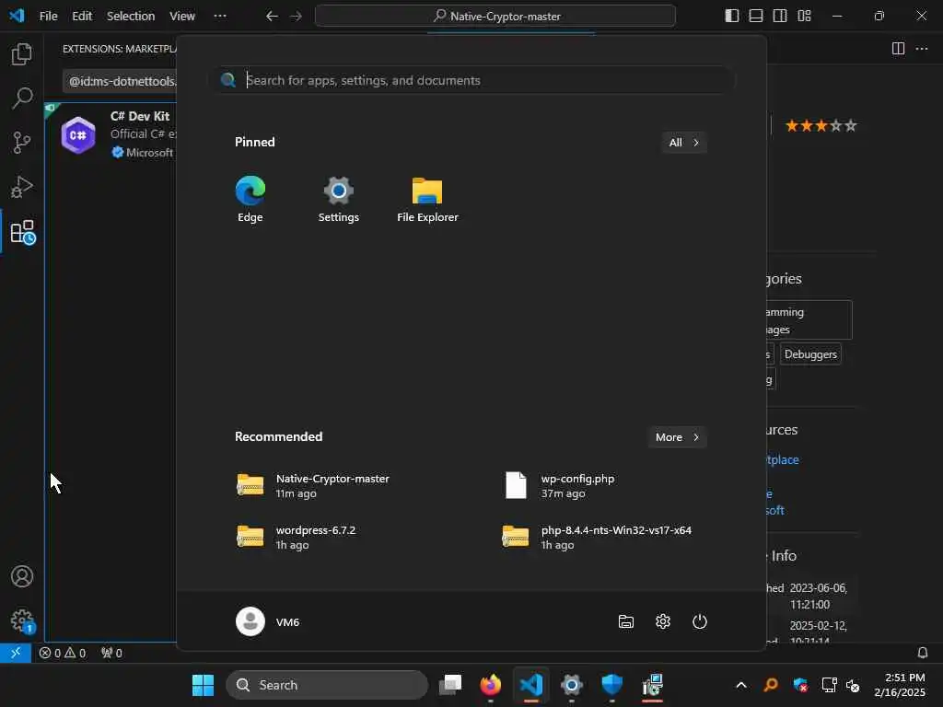
Task: Open the Manage gear in VS Code
Action: click(22, 620)
